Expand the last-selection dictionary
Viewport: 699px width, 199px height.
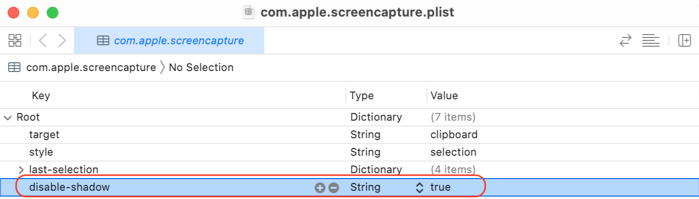tap(21, 170)
